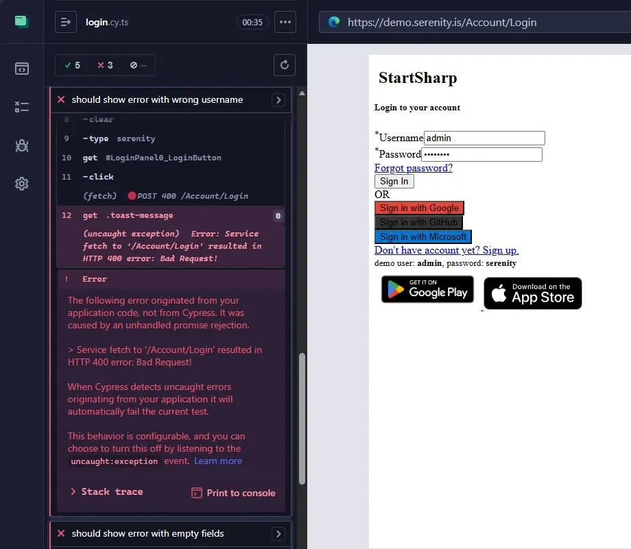Click the element count badge on toast-message
This screenshot has height=549, width=631.
click(278, 216)
